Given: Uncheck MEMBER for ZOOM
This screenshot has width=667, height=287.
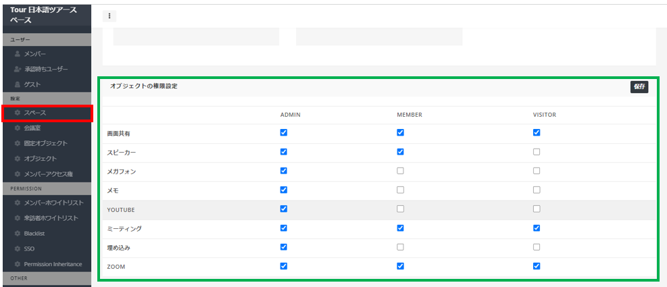Looking at the screenshot, I should coord(400,266).
